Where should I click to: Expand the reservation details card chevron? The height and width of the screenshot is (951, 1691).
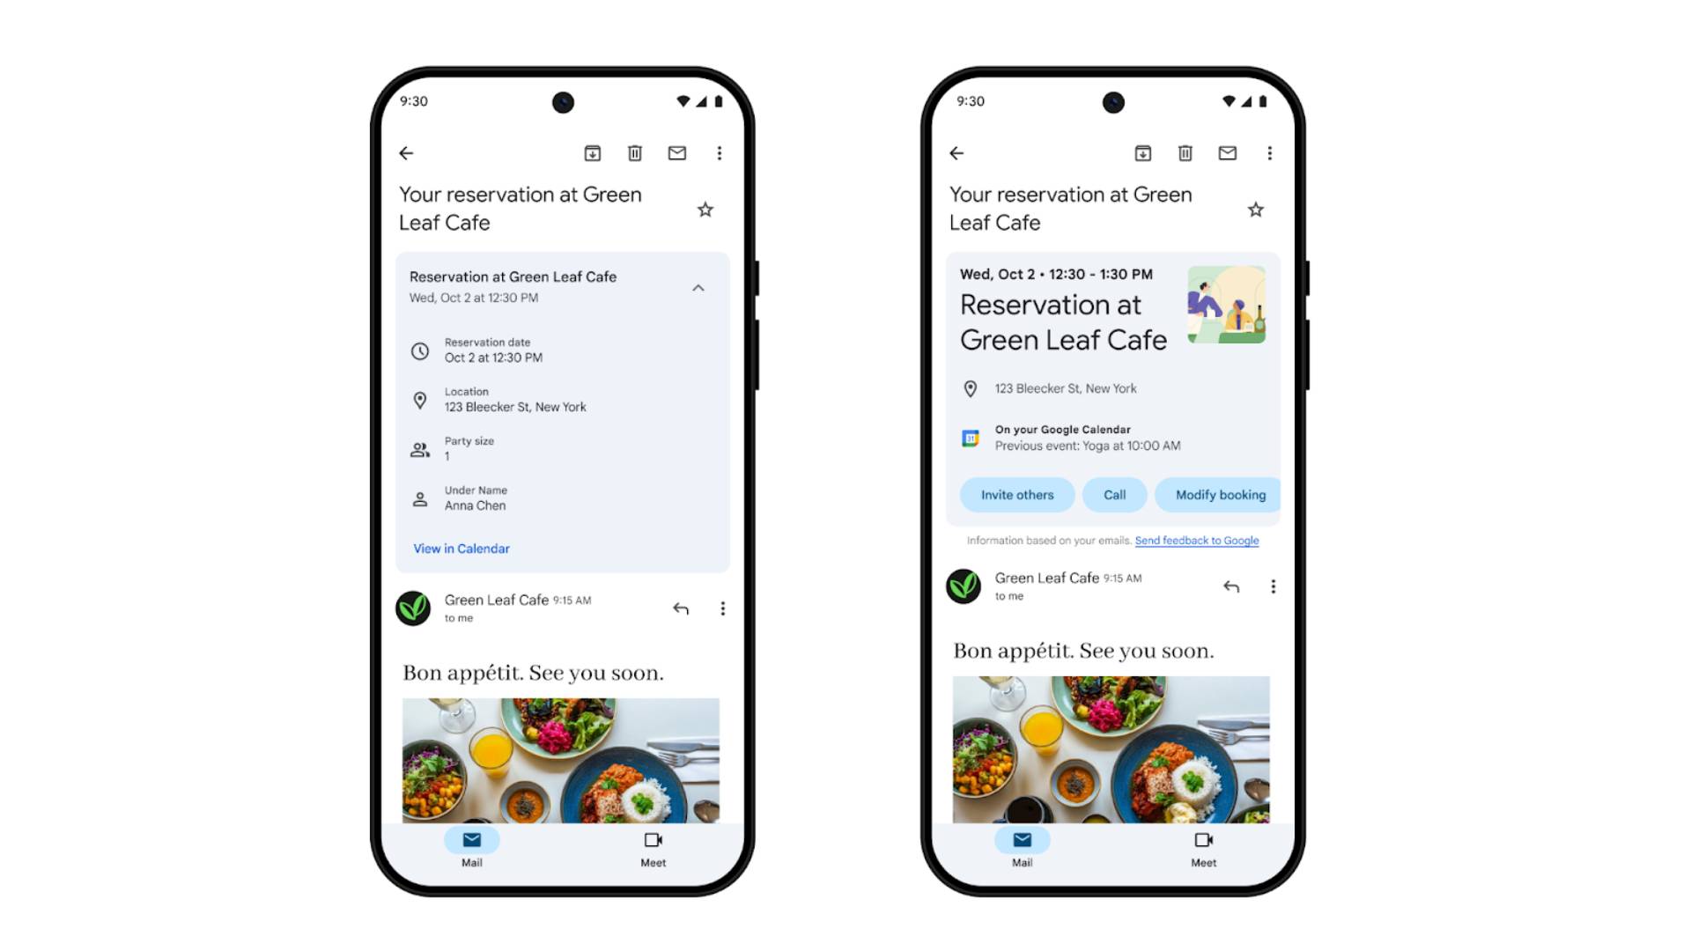click(x=700, y=288)
